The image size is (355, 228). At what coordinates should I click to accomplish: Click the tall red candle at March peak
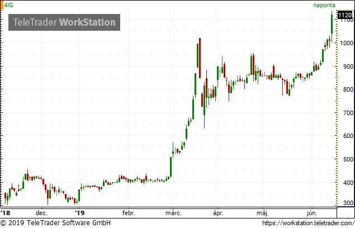pos(200,58)
